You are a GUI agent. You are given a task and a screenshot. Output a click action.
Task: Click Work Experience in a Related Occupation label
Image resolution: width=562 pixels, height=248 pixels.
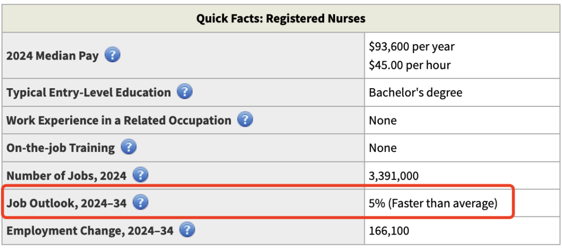(x=119, y=120)
